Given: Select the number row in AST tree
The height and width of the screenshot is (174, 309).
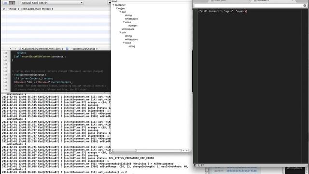Looking at the screenshot, I should [x=133, y=26].
